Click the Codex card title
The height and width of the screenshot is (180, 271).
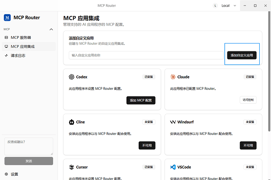82,77
